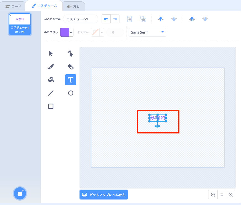Zoom in the canvas
Viewport: 241px width, 205px height.
pos(231,195)
